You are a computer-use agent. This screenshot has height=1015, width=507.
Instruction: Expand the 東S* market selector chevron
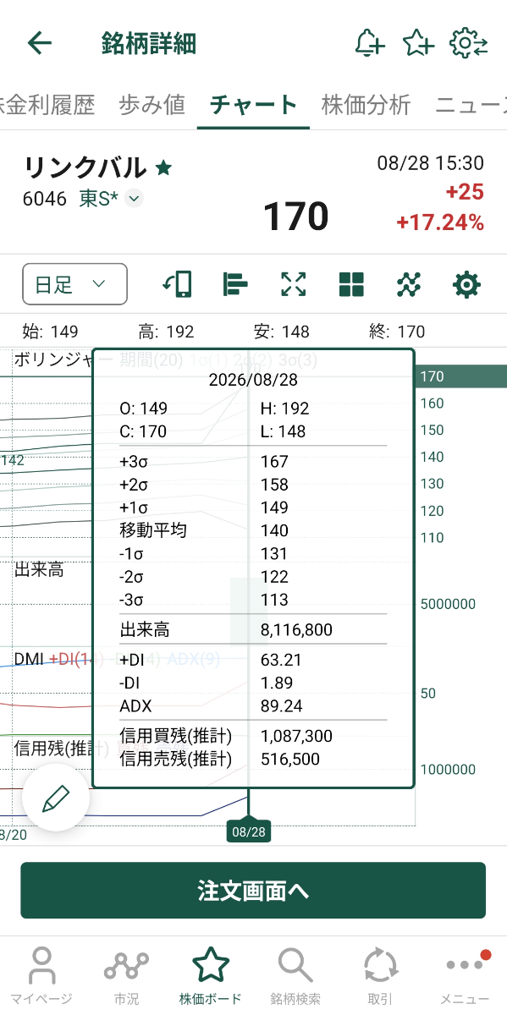click(x=134, y=199)
